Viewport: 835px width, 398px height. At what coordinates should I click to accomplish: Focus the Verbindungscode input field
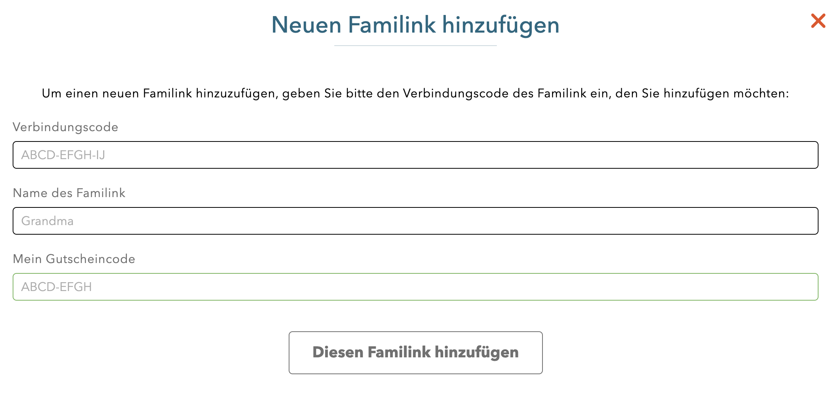click(415, 155)
